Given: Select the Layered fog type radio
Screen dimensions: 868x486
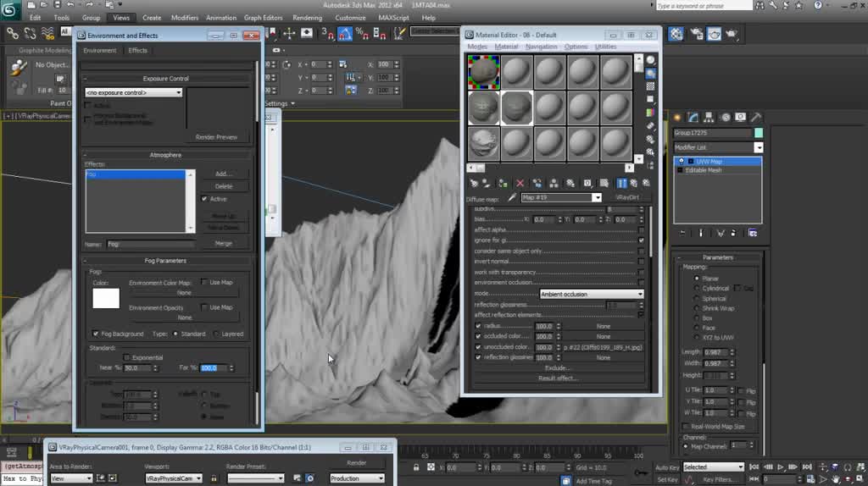Looking at the screenshot, I should pos(216,334).
